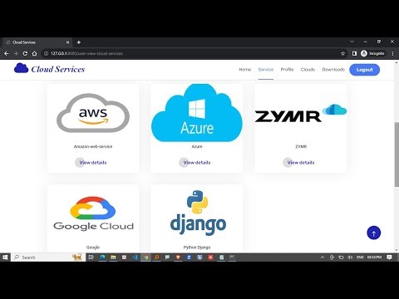Click the volume speaker tray icon
This screenshot has width=399, height=299.
350,257
